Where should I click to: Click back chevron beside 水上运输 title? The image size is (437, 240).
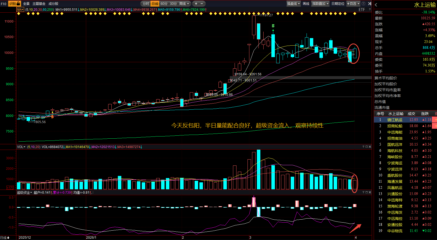(376, 5)
